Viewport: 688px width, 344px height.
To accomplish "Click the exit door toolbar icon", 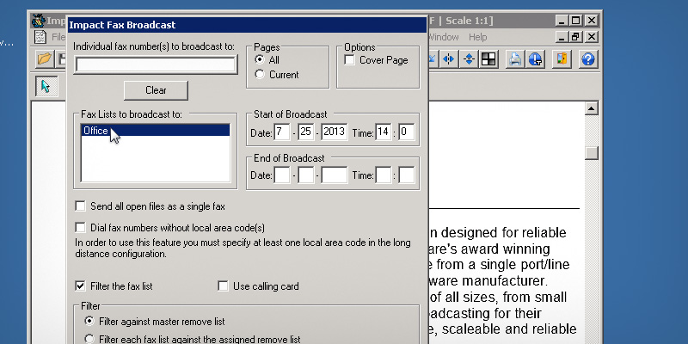I will [x=562, y=59].
